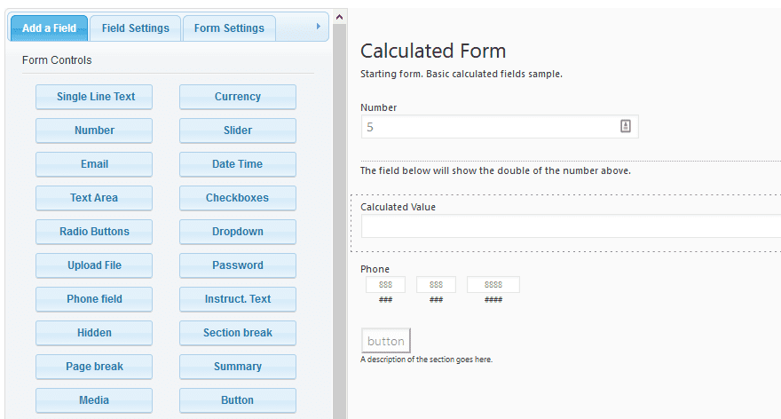Click the scrollbar up arrow
This screenshot has height=419, width=781.
(339, 18)
